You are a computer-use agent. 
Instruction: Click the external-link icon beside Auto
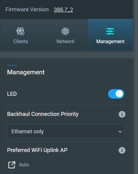click(12, 165)
